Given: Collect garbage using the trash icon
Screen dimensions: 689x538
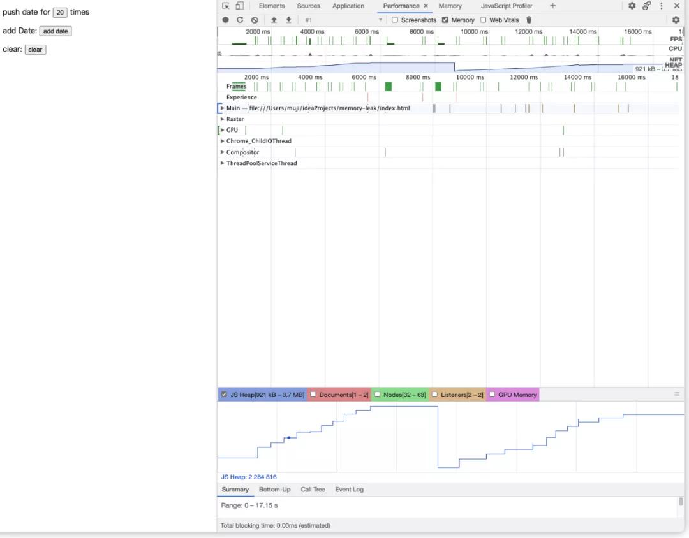Looking at the screenshot, I should [x=529, y=20].
